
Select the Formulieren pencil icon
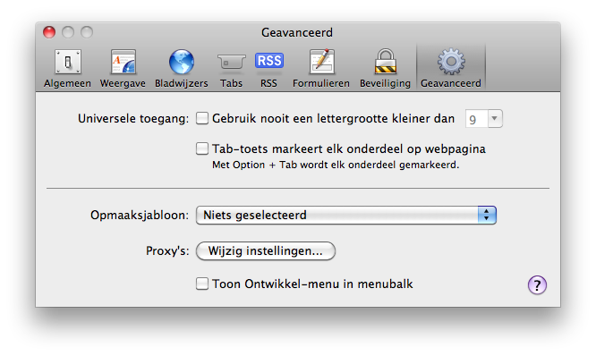pos(321,62)
